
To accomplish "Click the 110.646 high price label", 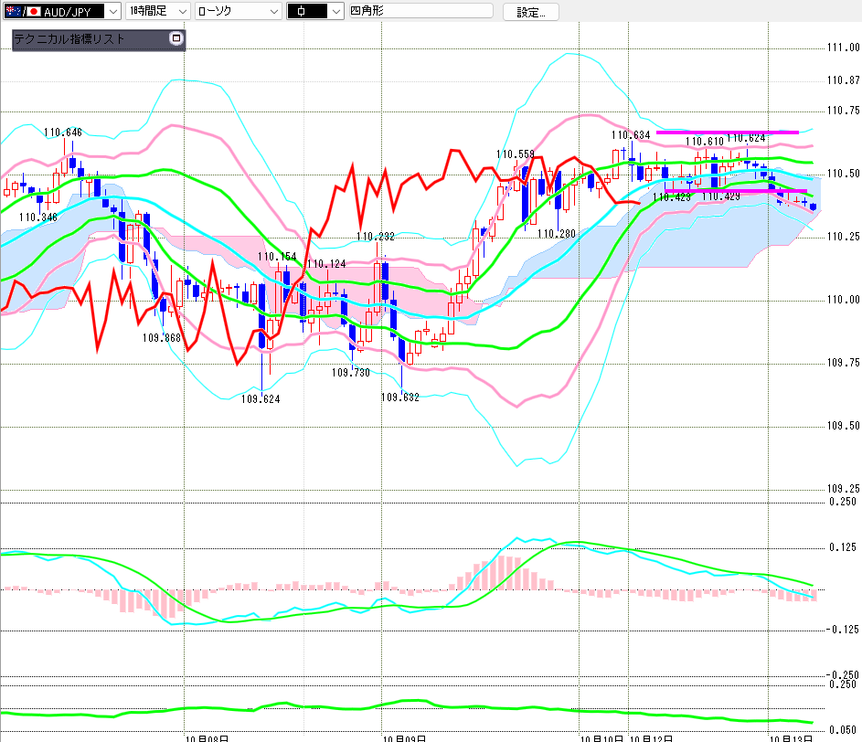I will (x=63, y=132).
